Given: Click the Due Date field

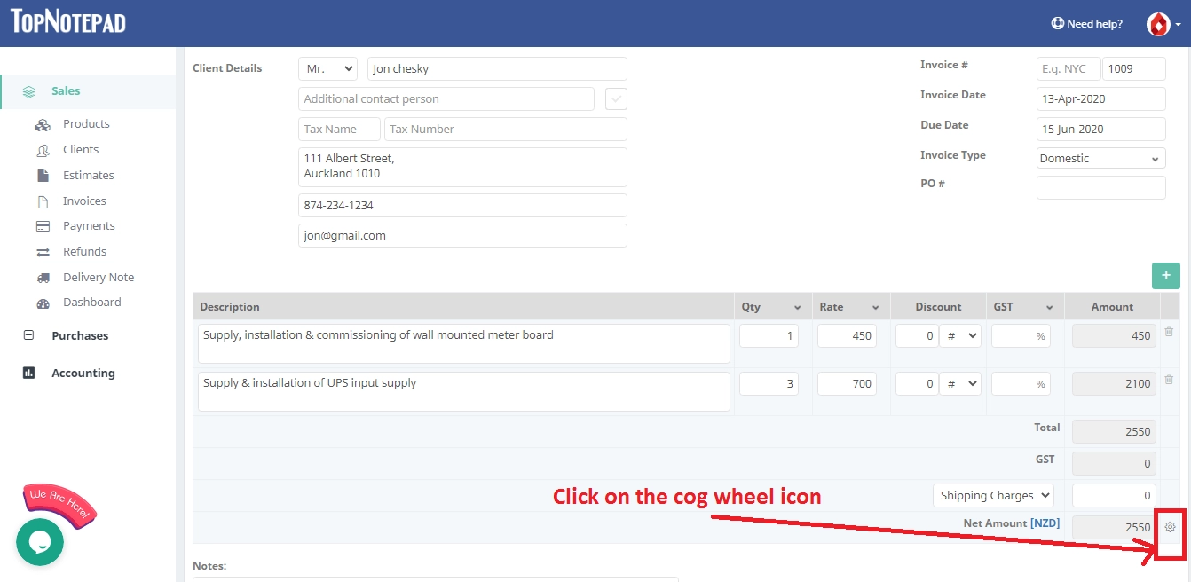Looking at the screenshot, I should point(1100,129).
